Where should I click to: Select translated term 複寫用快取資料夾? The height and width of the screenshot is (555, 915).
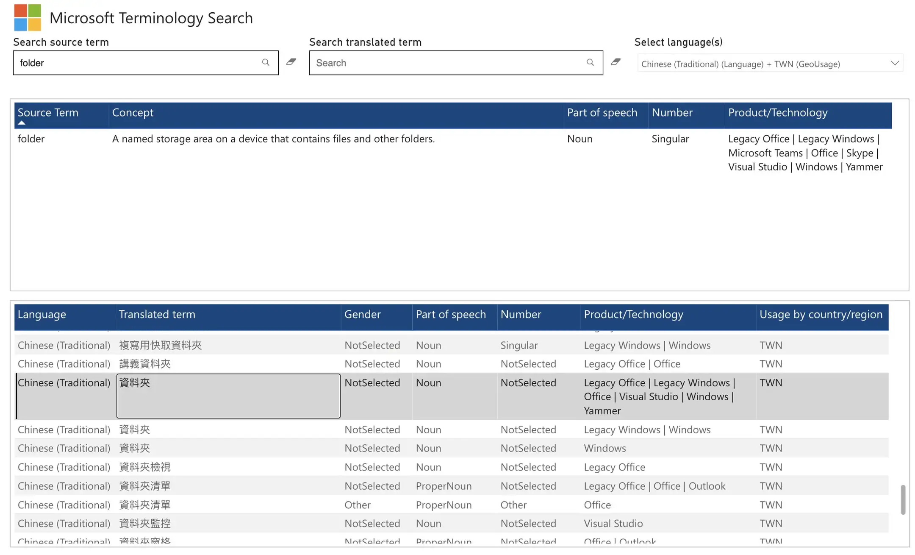pos(160,345)
